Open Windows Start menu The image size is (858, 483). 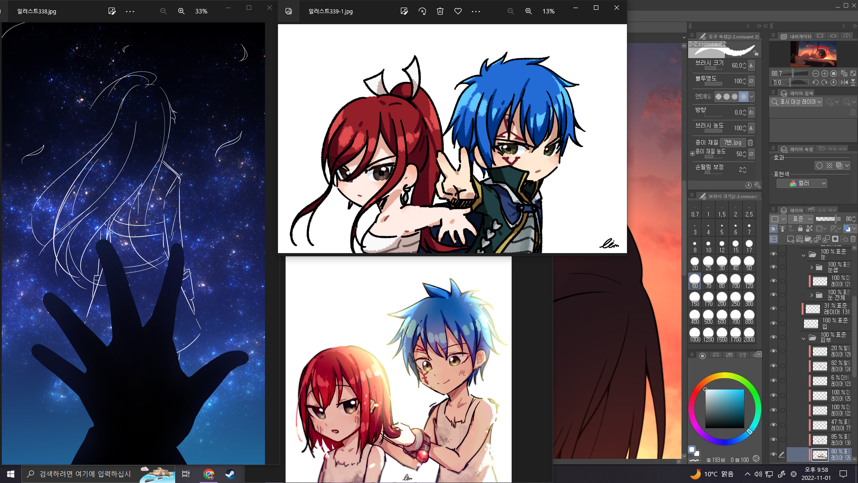[x=11, y=474]
